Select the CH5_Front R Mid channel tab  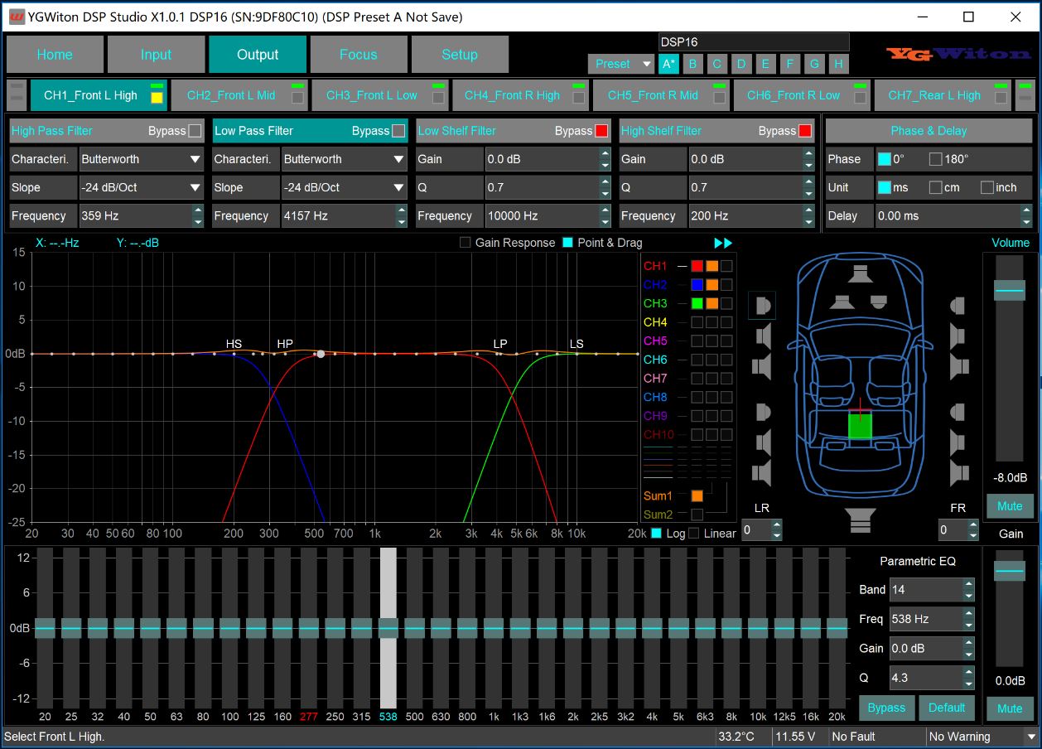click(661, 95)
